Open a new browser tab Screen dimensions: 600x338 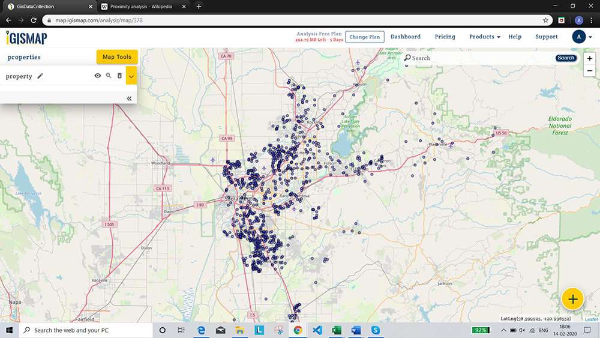tap(199, 7)
